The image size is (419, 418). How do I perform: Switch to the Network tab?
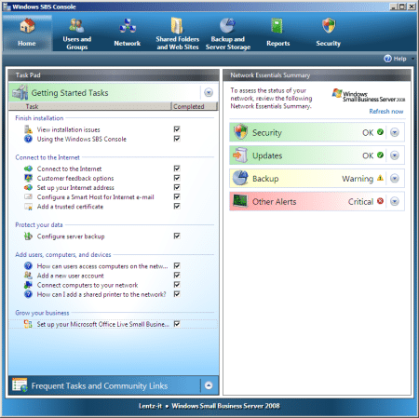[128, 34]
